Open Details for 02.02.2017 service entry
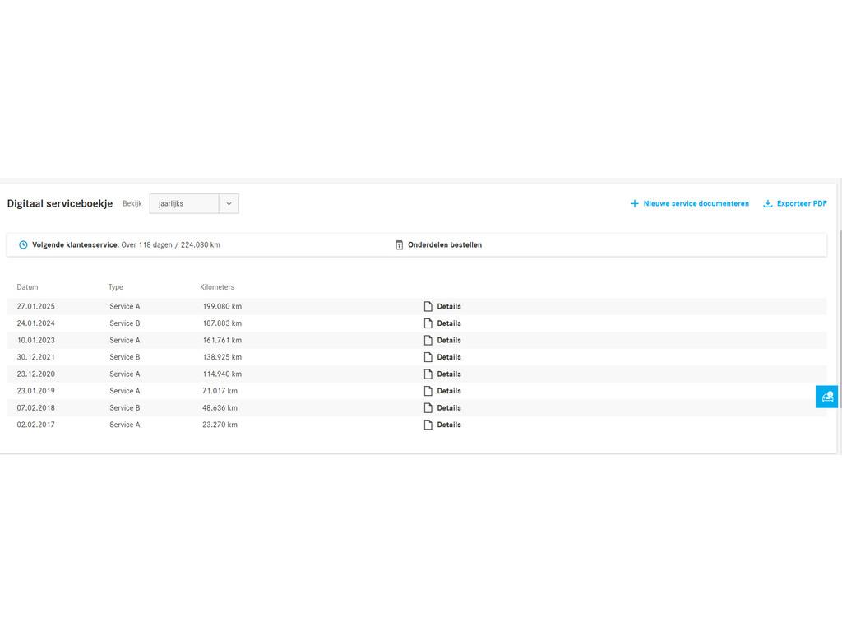842x632 pixels. click(448, 425)
